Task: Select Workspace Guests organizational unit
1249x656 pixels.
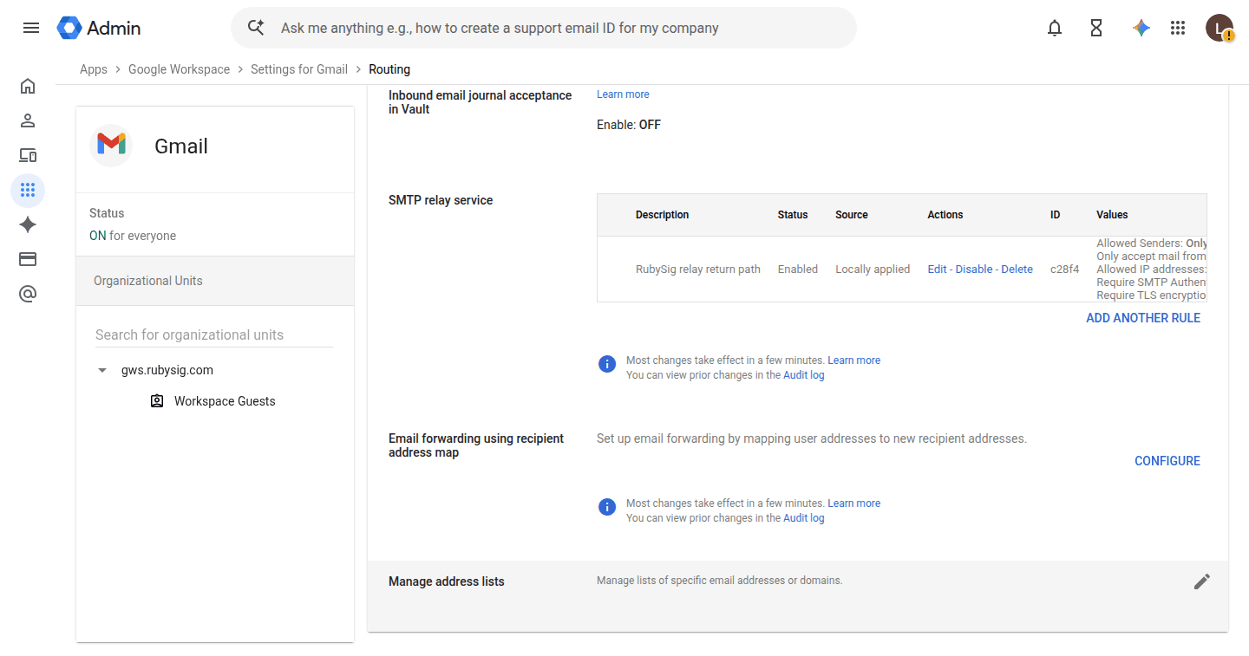Action: (225, 401)
